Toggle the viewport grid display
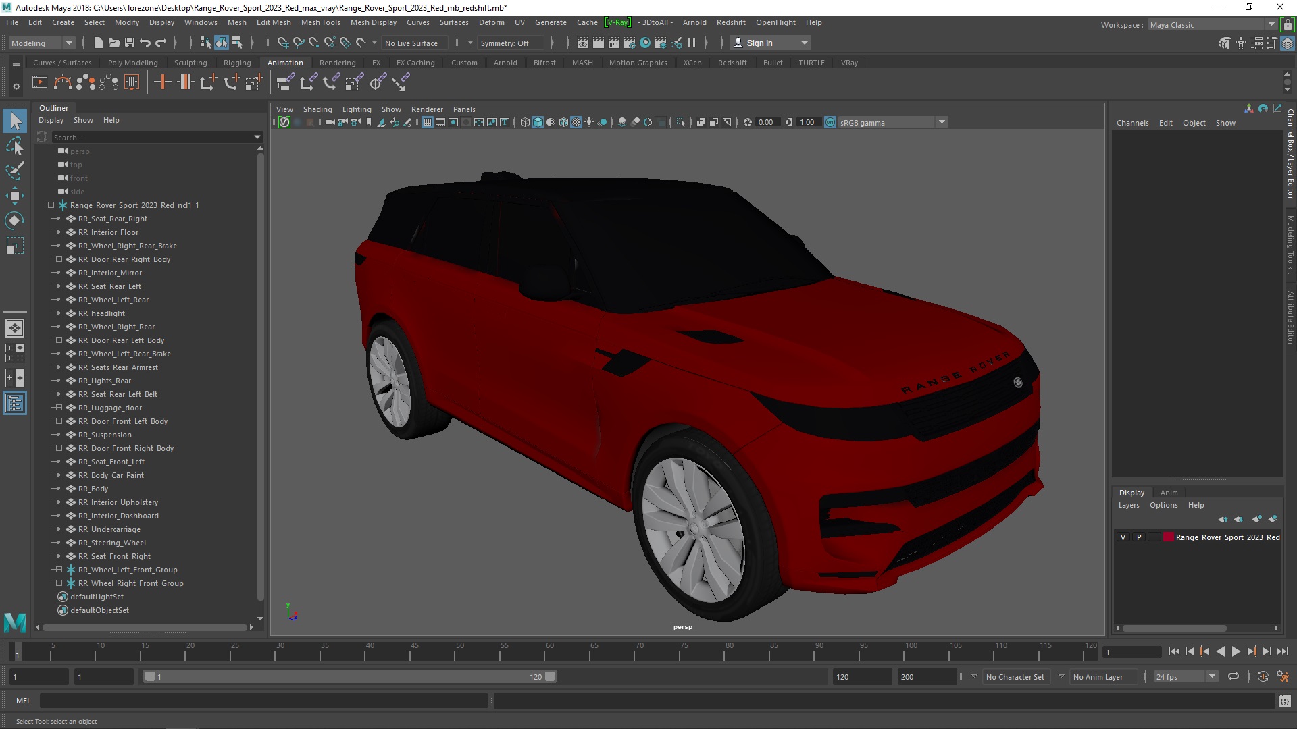Viewport: 1297px width, 729px height. click(x=428, y=122)
